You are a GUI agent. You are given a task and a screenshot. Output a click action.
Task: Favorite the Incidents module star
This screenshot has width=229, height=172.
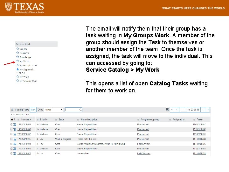click(17, 53)
